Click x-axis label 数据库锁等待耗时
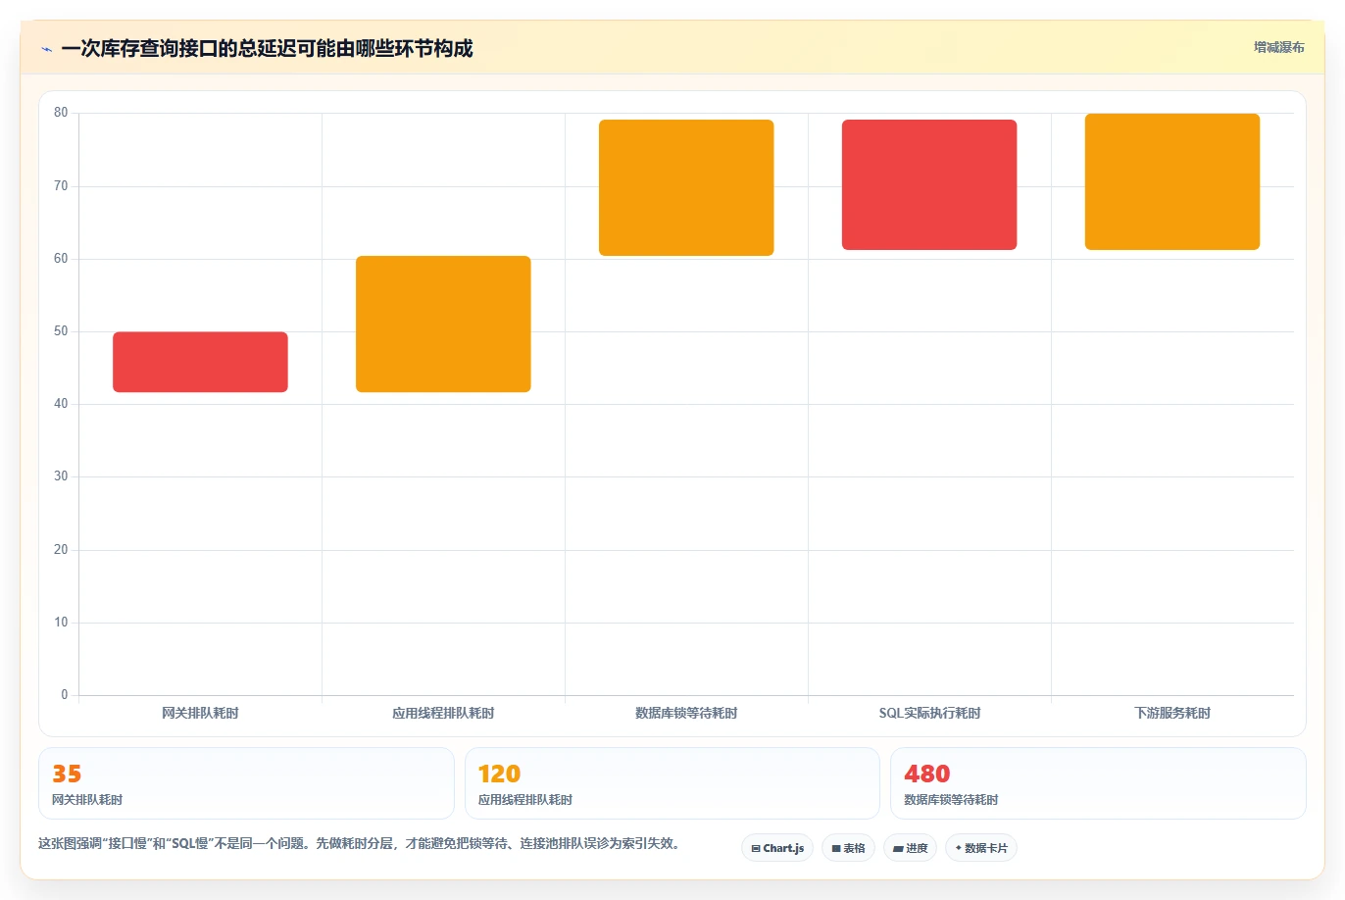 point(686,714)
